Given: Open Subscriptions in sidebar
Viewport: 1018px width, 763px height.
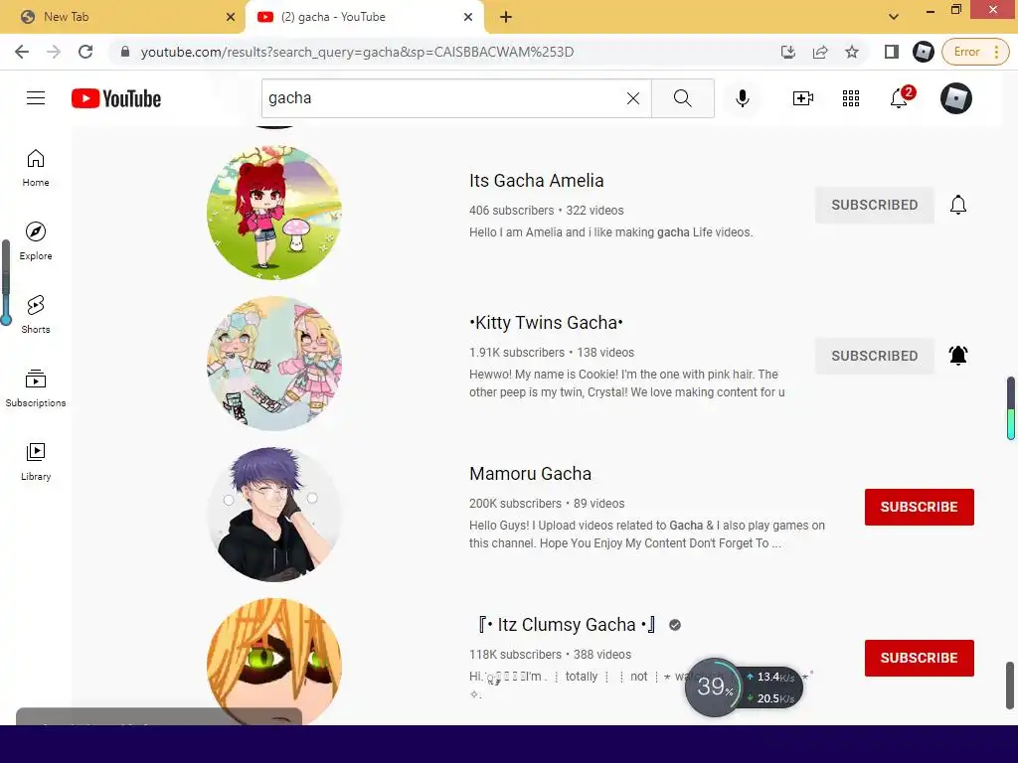Looking at the screenshot, I should coord(36,388).
